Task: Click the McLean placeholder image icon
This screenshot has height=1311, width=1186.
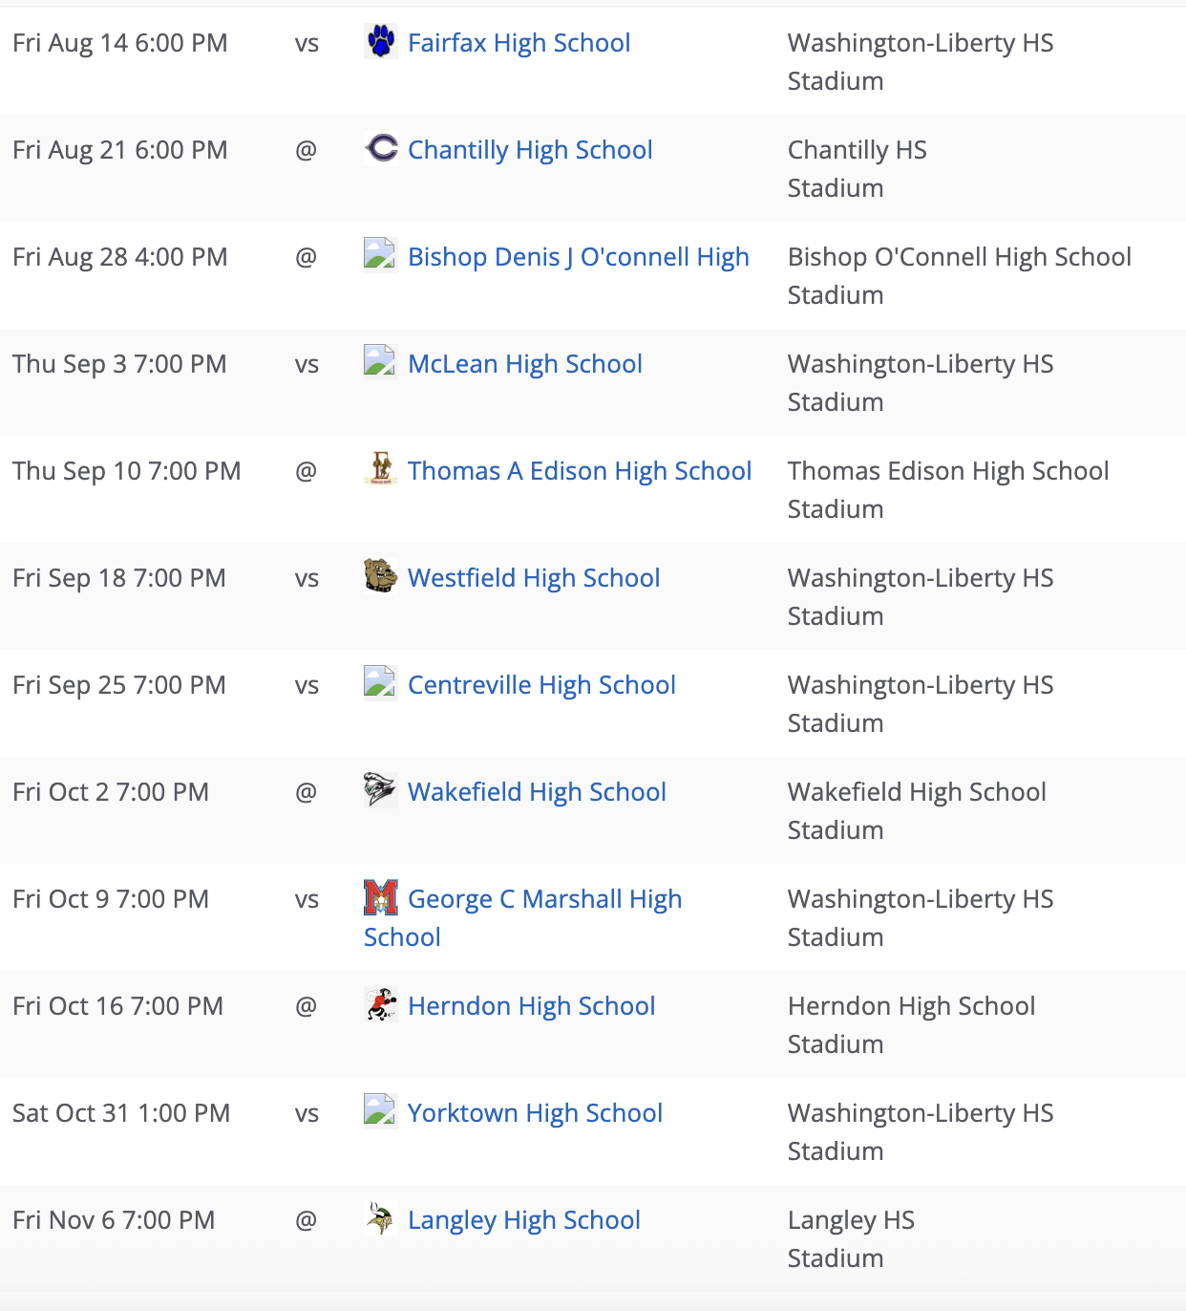Action: point(381,362)
